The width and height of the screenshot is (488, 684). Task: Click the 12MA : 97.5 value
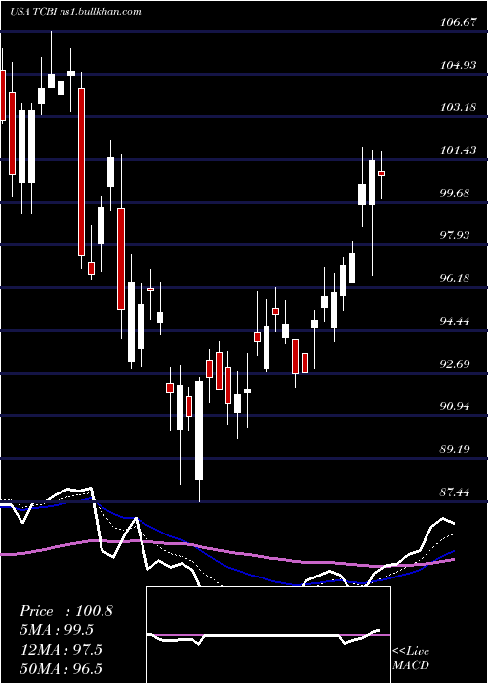pyautogui.click(x=61, y=650)
